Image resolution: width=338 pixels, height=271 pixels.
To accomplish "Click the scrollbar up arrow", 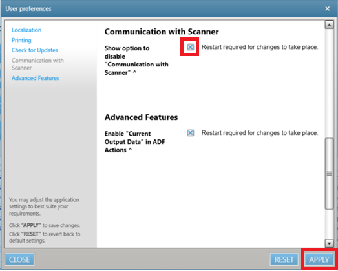I will [x=329, y=25].
